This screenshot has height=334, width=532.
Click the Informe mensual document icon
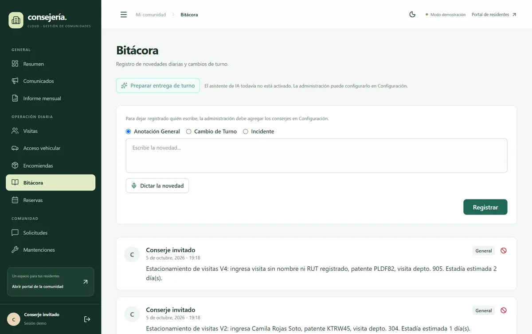(x=15, y=98)
